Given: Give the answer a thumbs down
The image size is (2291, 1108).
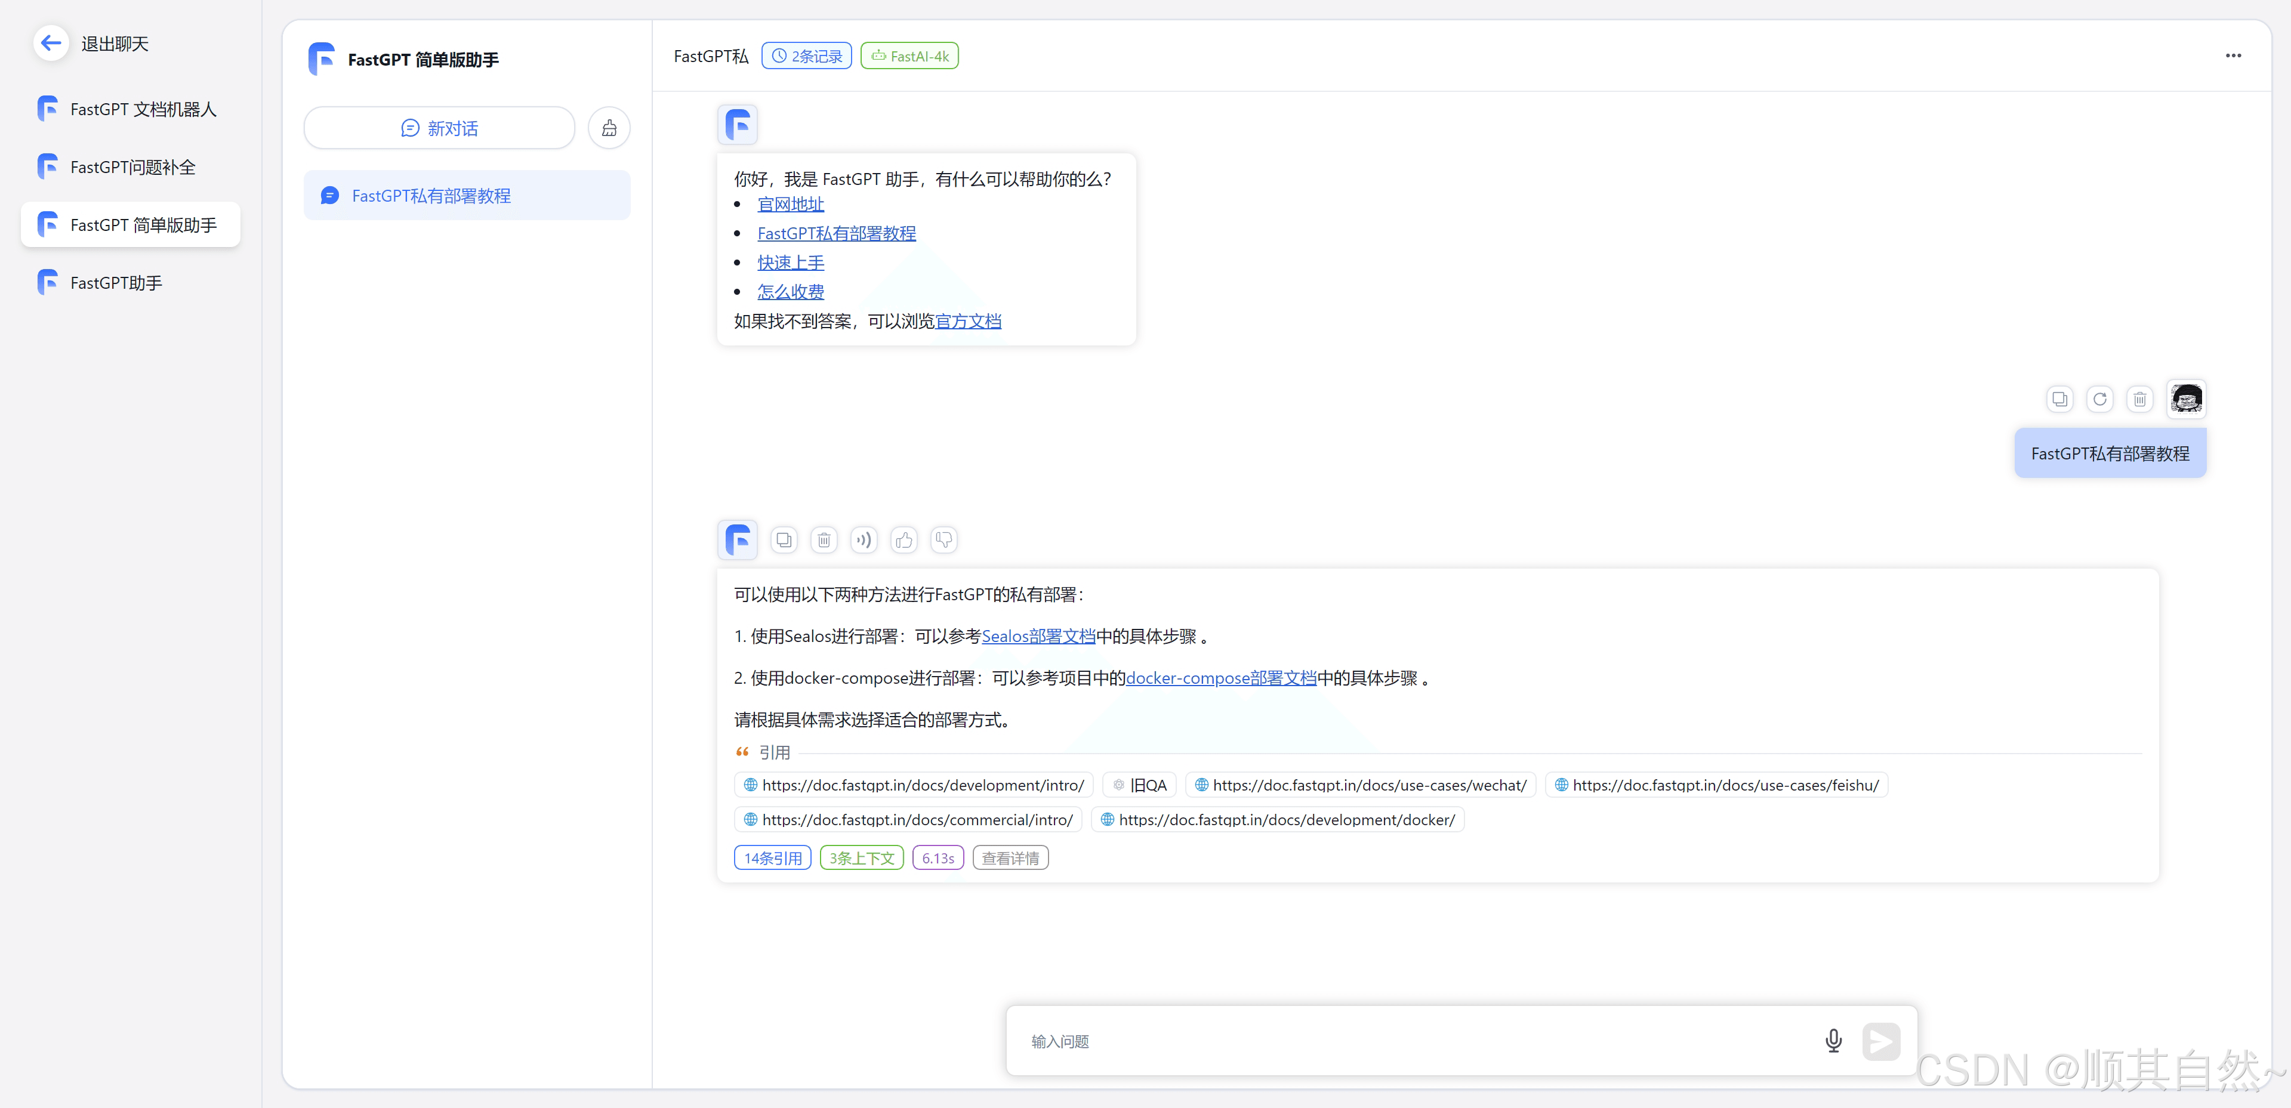Looking at the screenshot, I should pyautogui.click(x=943, y=540).
